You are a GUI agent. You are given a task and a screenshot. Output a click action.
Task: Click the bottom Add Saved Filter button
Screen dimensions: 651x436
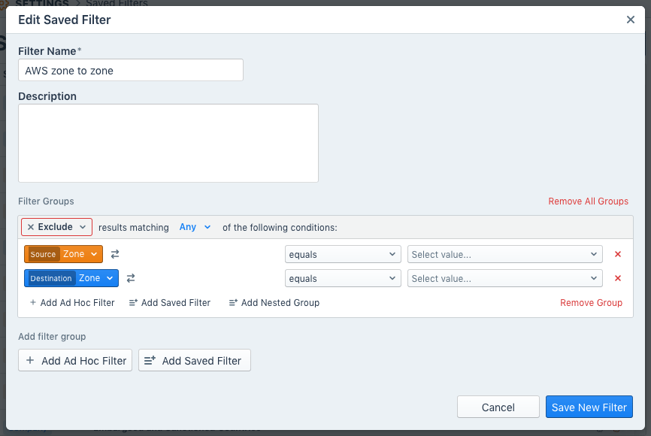coord(194,361)
